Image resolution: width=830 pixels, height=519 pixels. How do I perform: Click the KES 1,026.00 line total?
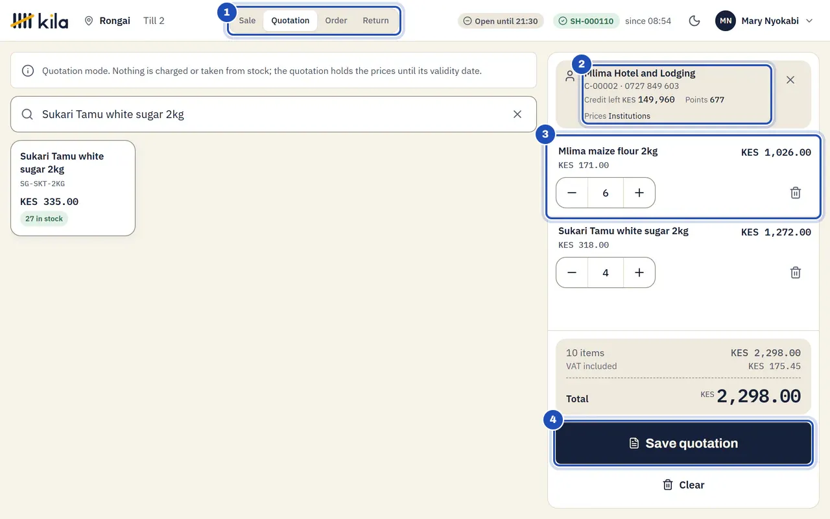click(x=776, y=152)
